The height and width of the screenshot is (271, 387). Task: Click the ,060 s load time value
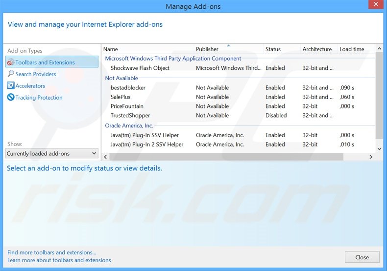[x=347, y=97]
